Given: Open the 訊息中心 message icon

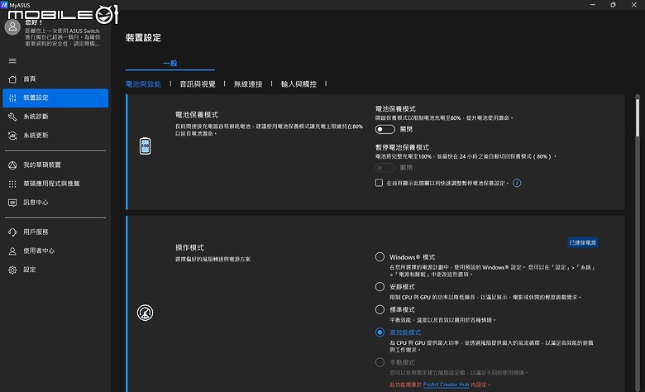Looking at the screenshot, I should pos(12,203).
